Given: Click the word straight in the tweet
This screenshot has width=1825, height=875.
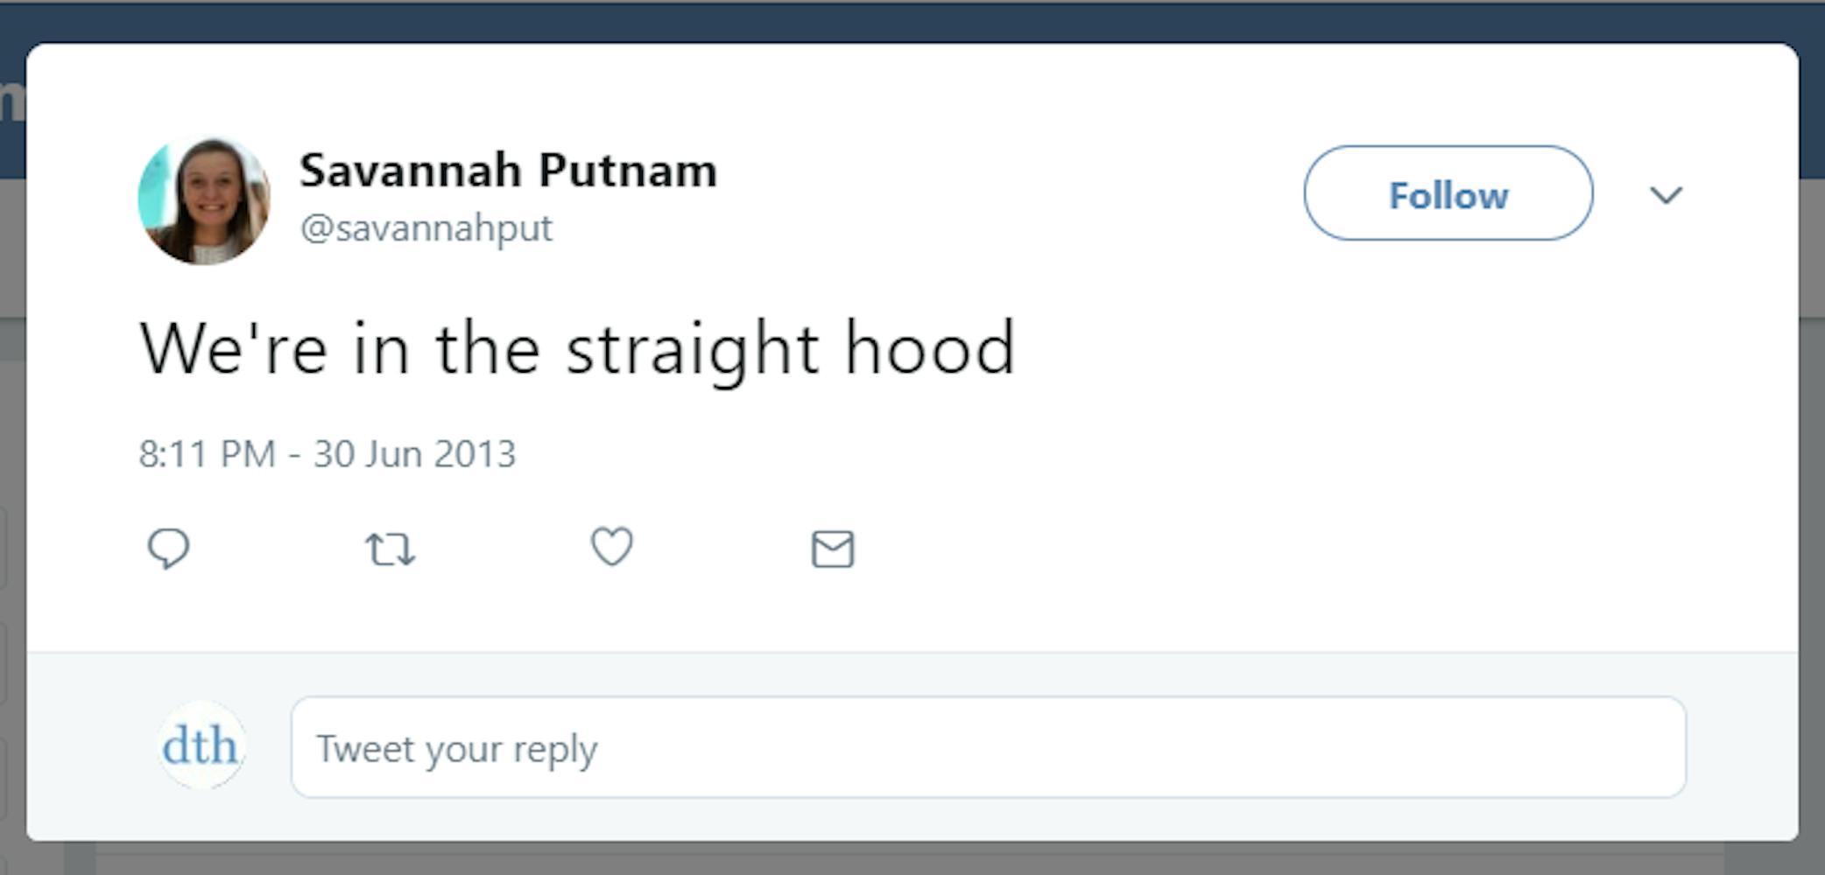Looking at the screenshot, I should click(x=692, y=350).
